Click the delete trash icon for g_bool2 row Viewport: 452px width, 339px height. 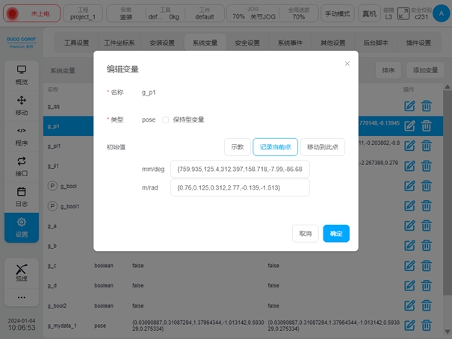coord(426,305)
